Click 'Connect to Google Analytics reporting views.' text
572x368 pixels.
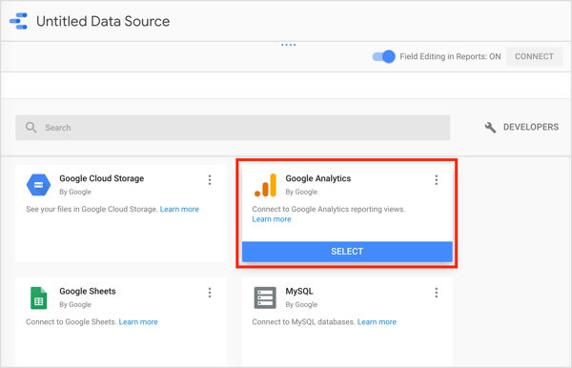click(329, 209)
